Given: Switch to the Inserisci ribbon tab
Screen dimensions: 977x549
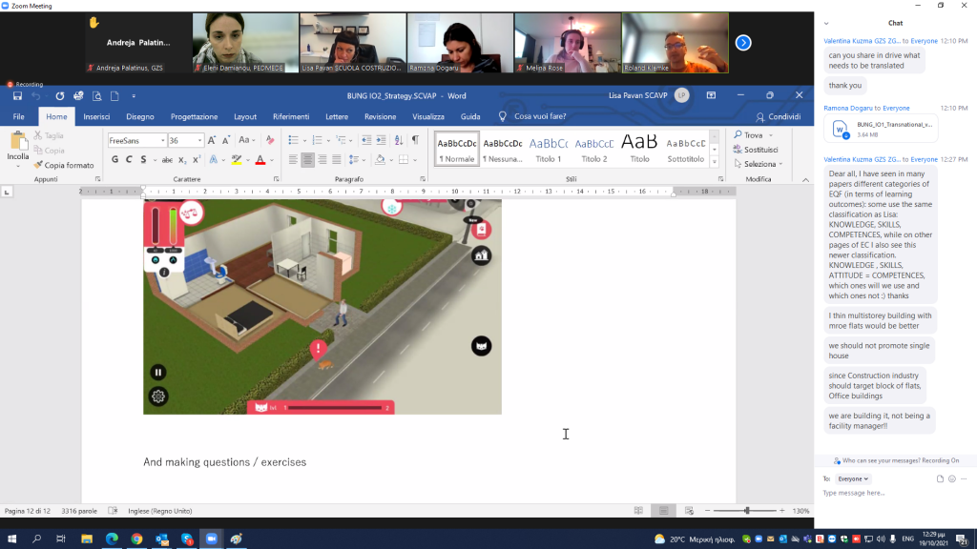Looking at the screenshot, I should click(96, 116).
